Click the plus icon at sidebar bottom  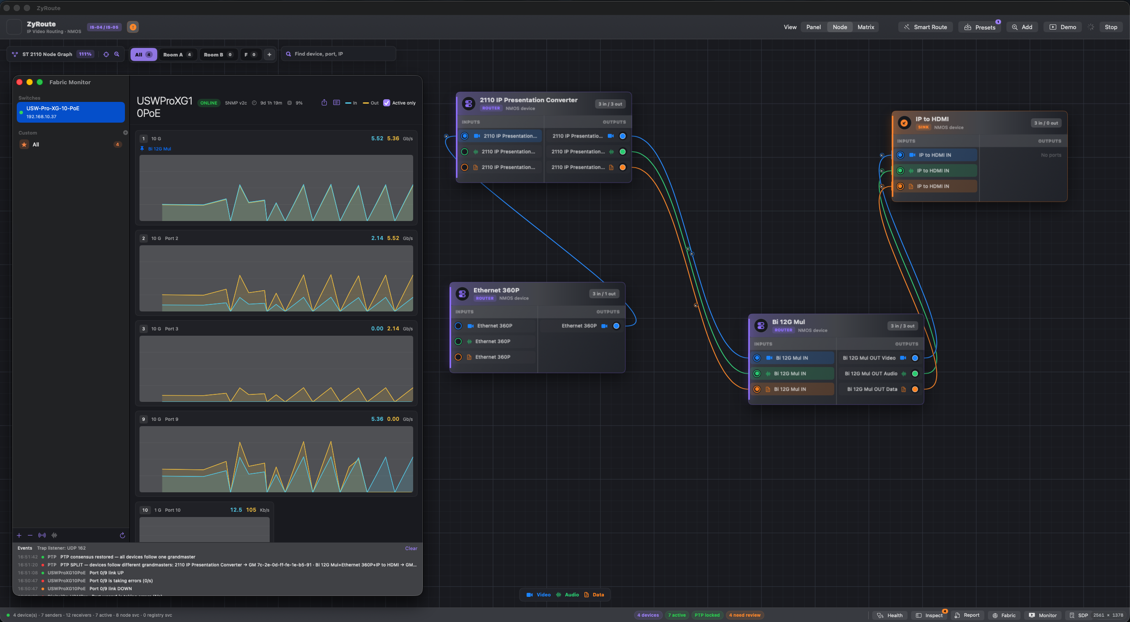pos(19,536)
